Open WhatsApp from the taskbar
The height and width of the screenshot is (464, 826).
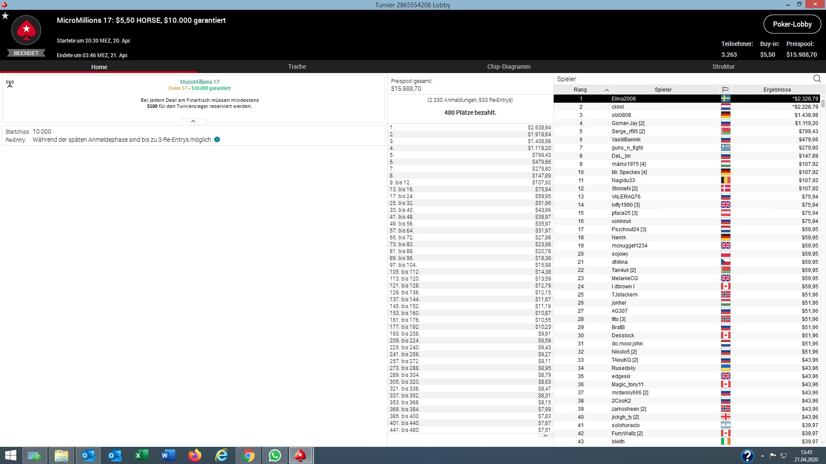point(274,455)
